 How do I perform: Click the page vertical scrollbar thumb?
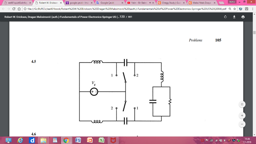click(254, 32)
